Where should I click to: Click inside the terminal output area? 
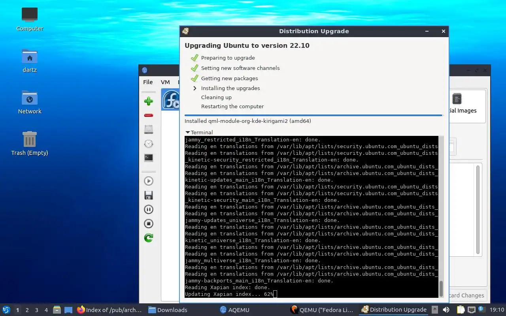(312, 216)
